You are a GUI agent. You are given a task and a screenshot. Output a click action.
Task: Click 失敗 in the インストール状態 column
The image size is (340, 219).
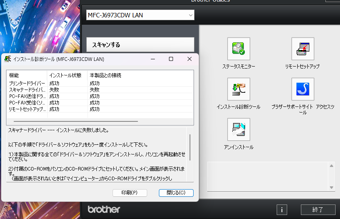(x=54, y=90)
